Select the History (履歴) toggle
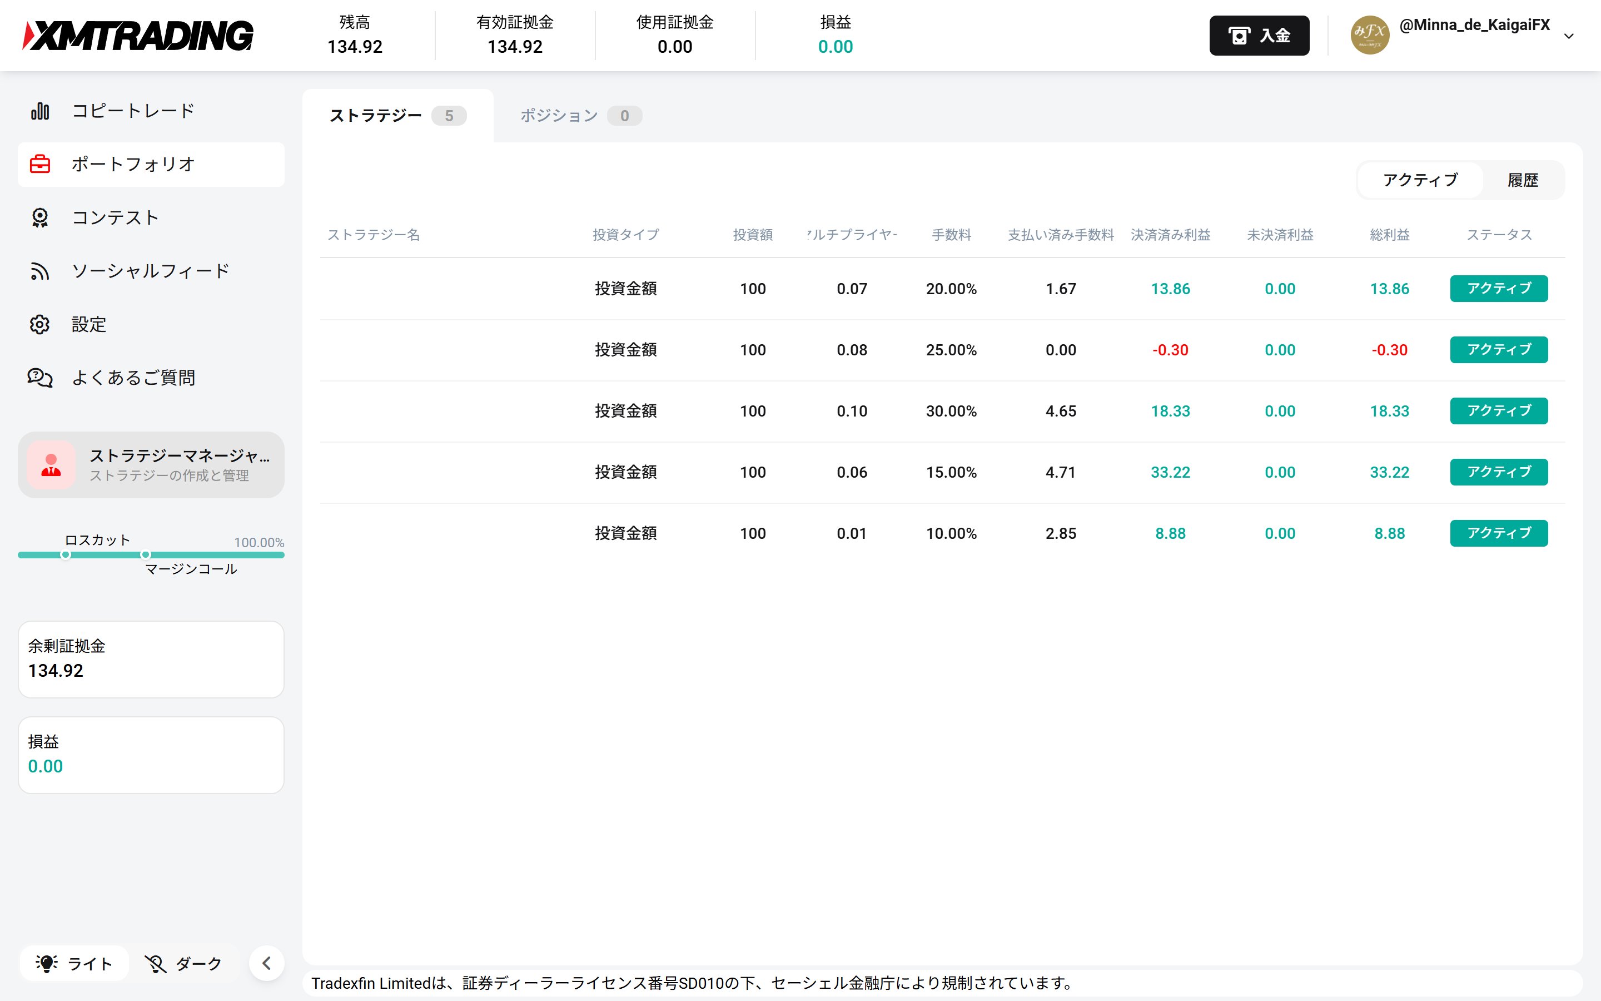The image size is (1601, 1001). (x=1522, y=180)
